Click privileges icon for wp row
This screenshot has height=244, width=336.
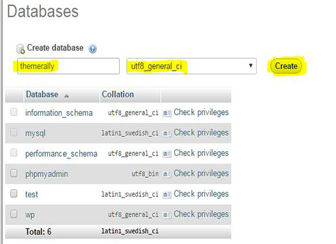tap(167, 215)
